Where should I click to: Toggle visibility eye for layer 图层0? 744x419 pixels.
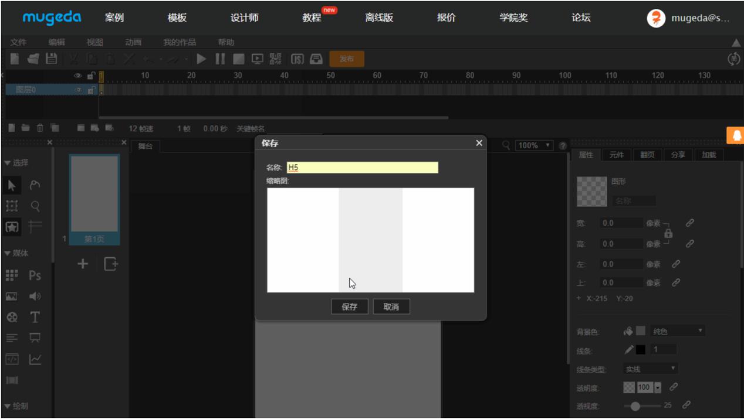point(78,90)
